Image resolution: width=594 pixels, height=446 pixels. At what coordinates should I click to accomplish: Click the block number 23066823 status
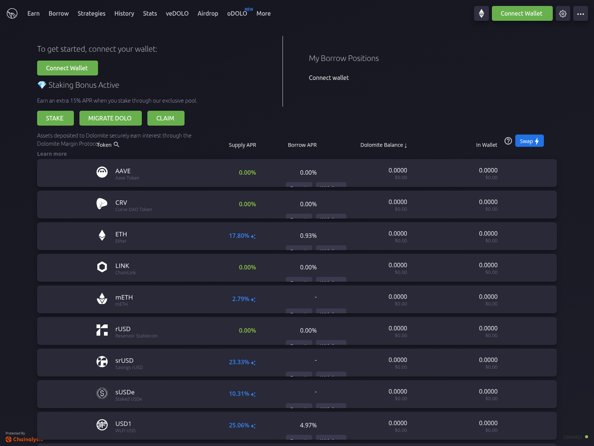(x=573, y=437)
